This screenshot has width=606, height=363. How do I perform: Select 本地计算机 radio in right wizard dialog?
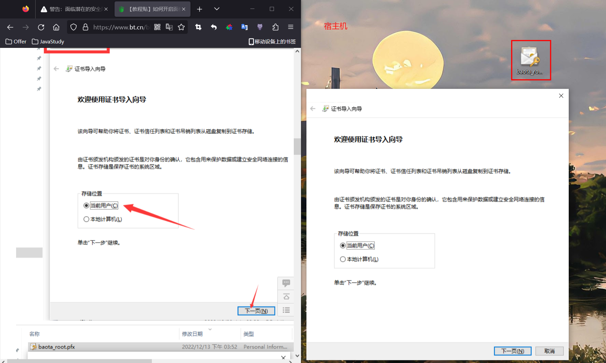click(343, 259)
